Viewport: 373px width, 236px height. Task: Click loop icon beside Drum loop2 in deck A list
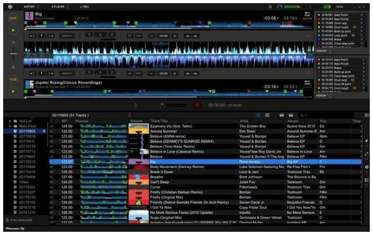coord(354,27)
